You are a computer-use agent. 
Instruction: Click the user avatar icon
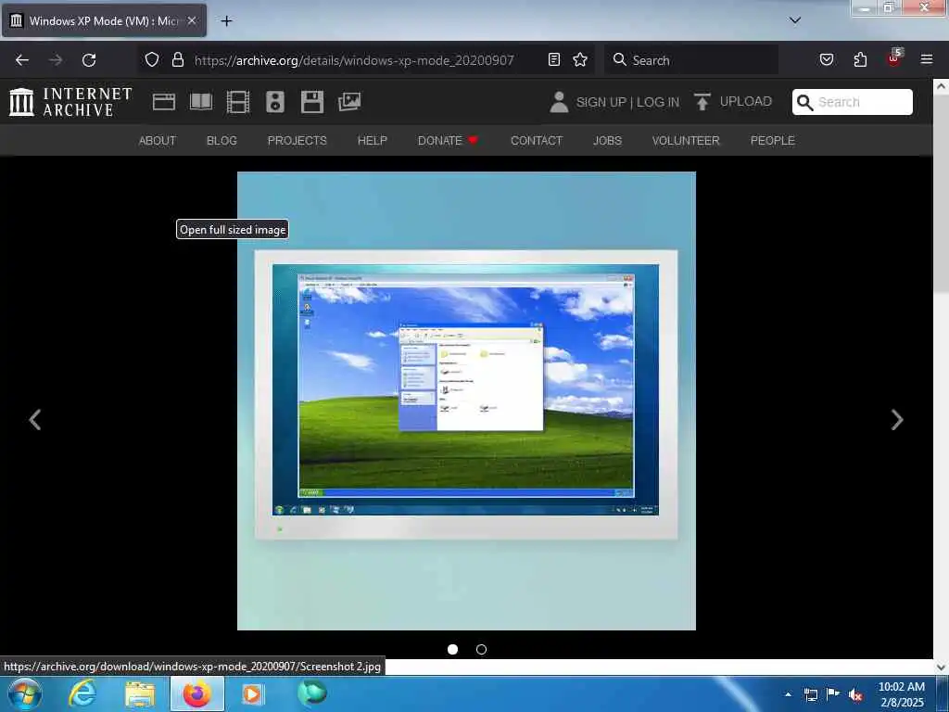(x=559, y=102)
